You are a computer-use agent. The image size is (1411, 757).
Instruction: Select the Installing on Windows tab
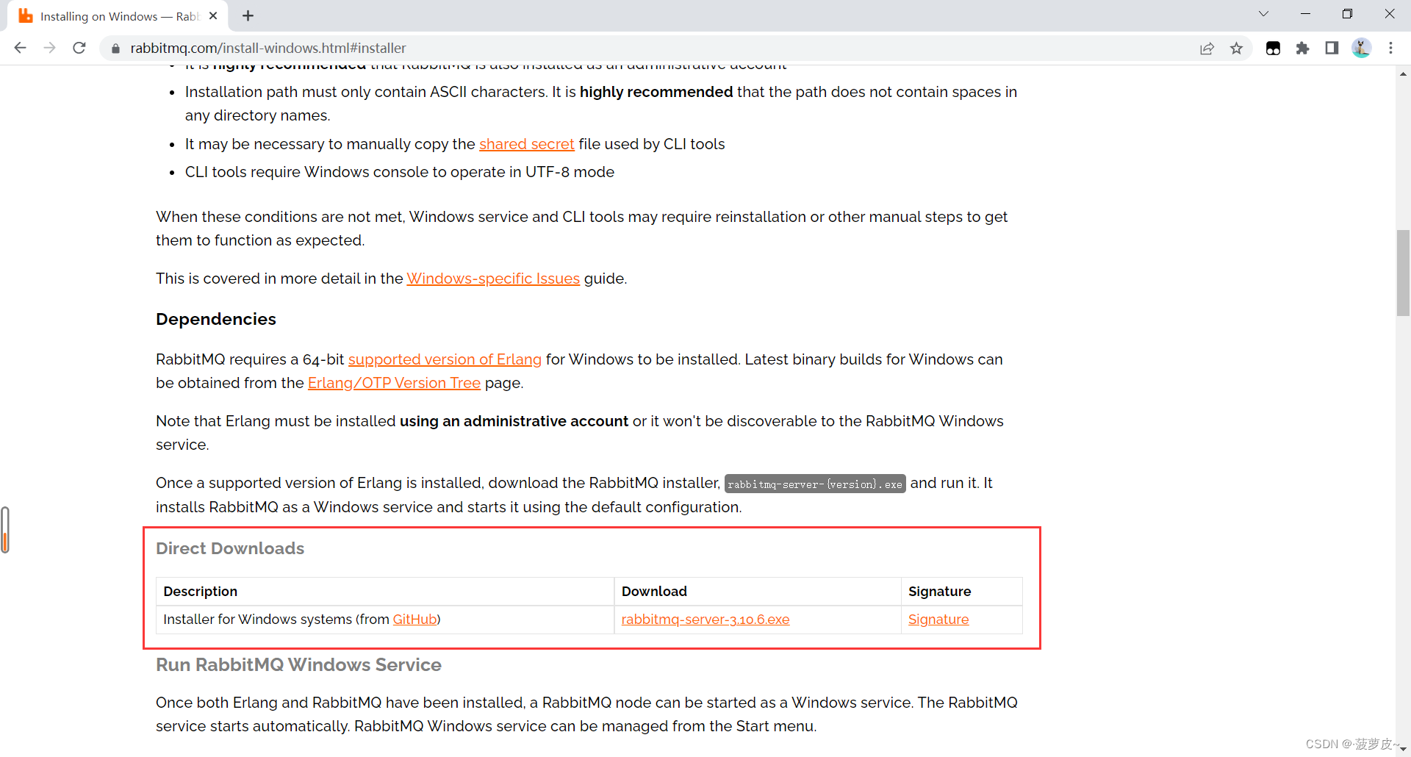coord(118,16)
